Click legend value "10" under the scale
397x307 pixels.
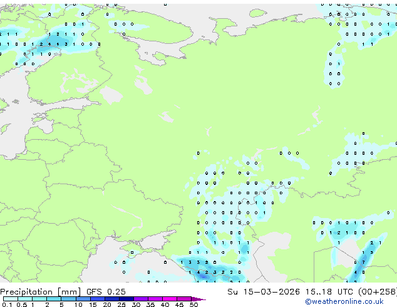coord(78,304)
